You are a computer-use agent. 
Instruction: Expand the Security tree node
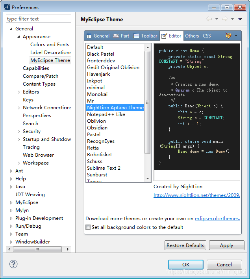pos(19,131)
